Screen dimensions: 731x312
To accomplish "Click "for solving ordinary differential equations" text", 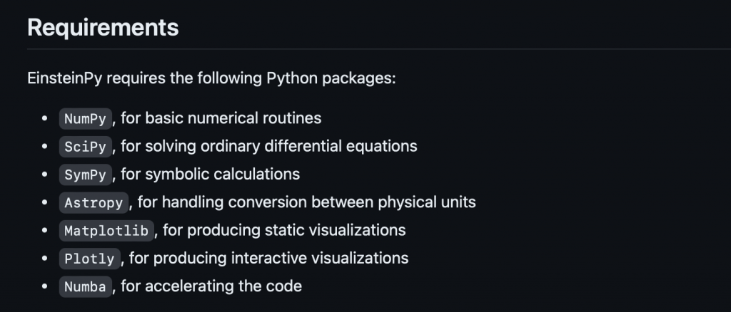I will pyautogui.click(x=269, y=146).
